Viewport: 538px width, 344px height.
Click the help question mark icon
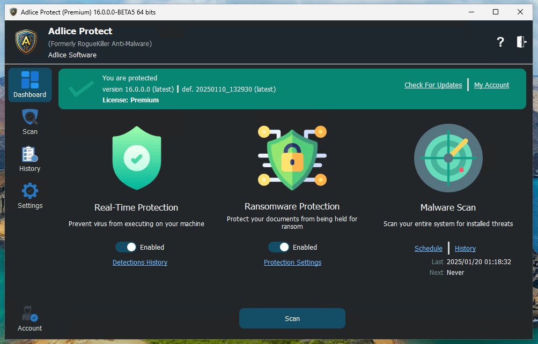tap(500, 42)
